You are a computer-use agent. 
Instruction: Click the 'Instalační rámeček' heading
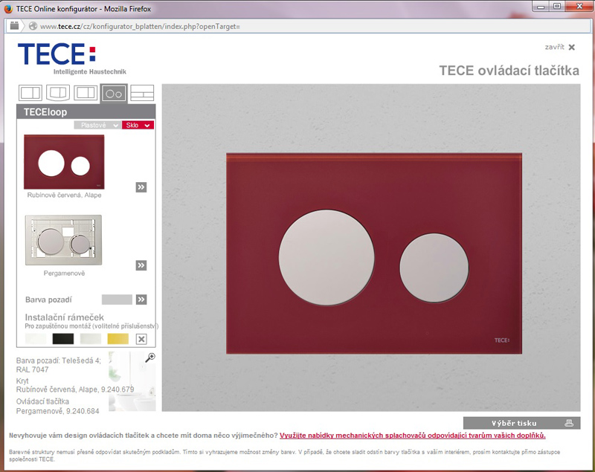(x=65, y=317)
